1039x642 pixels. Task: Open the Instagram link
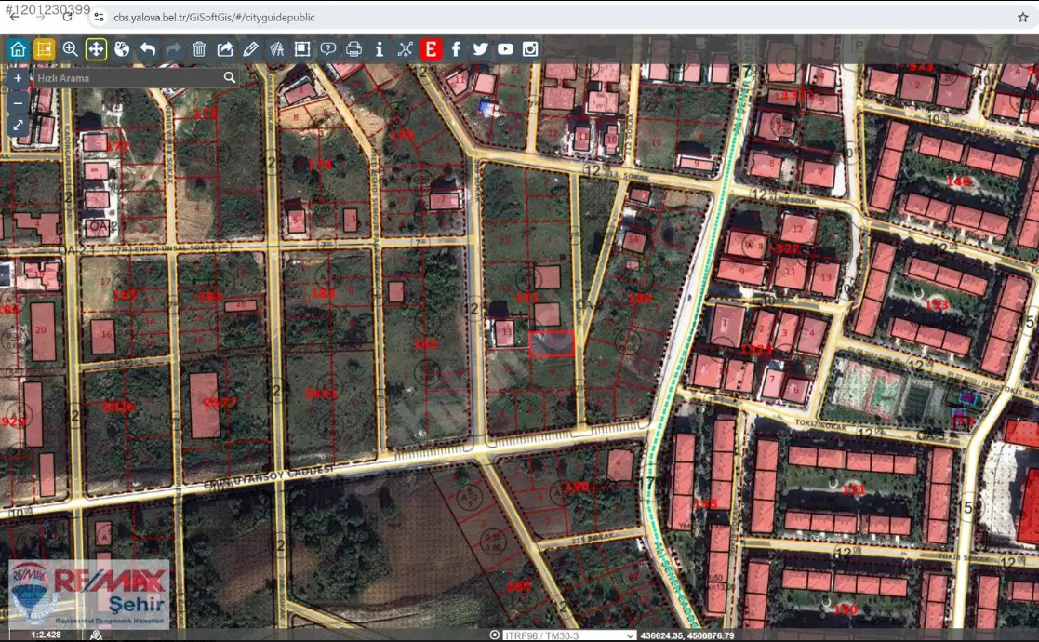(530, 49)
